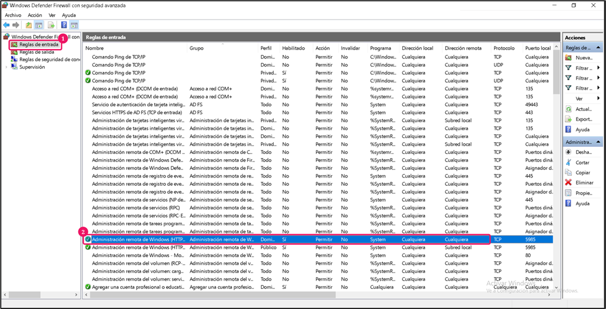Click the Export list icon in Acciones
This screenshot has height=309, width=606.
(x=568, y=119)
